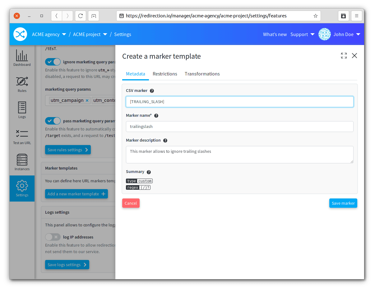Enable log IP addresses
Viewport: 375px width, 291px height.
point(53,237)
